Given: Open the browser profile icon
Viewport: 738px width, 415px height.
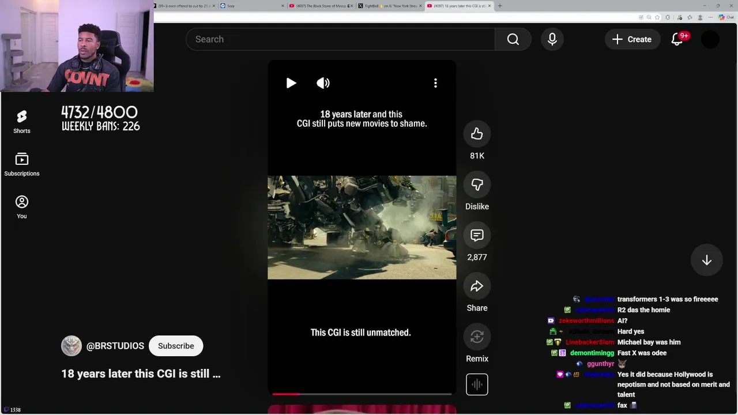Looking at the screenshot, I should coord(700,17).
